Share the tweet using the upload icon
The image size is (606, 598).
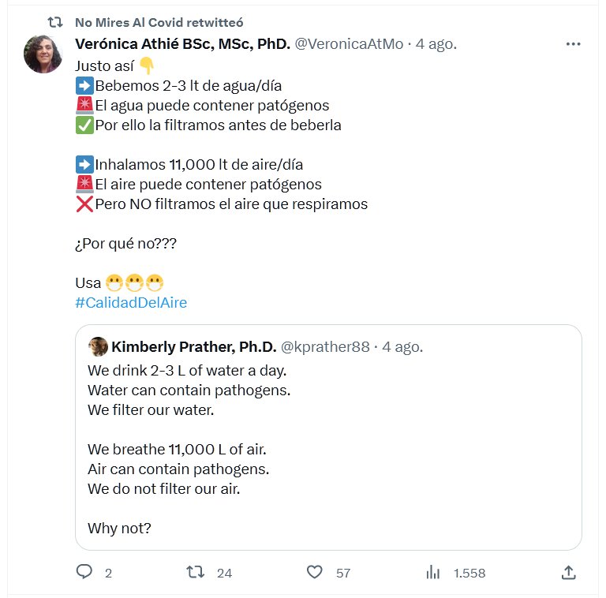pos(567,572)
